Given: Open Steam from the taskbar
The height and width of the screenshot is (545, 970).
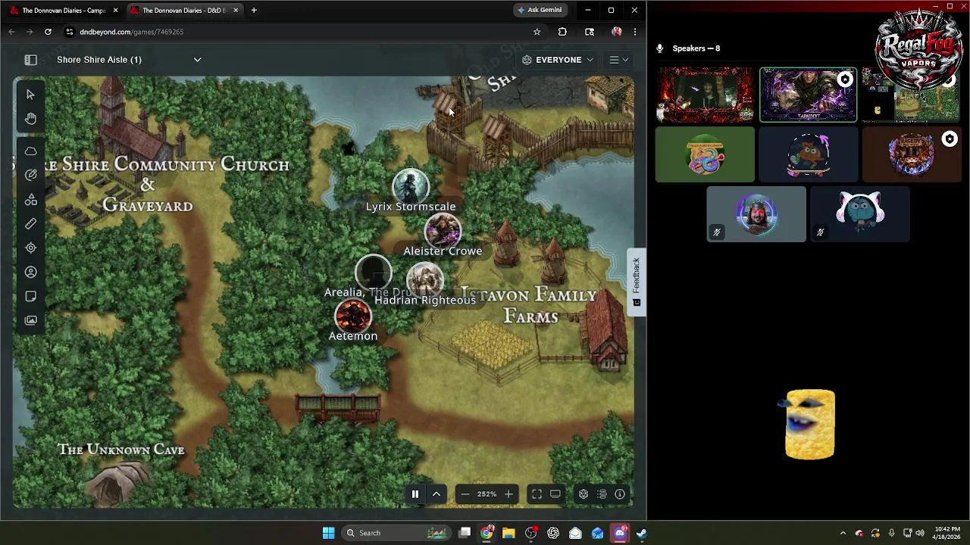Looking at the screenshot, I should [642, 533].
